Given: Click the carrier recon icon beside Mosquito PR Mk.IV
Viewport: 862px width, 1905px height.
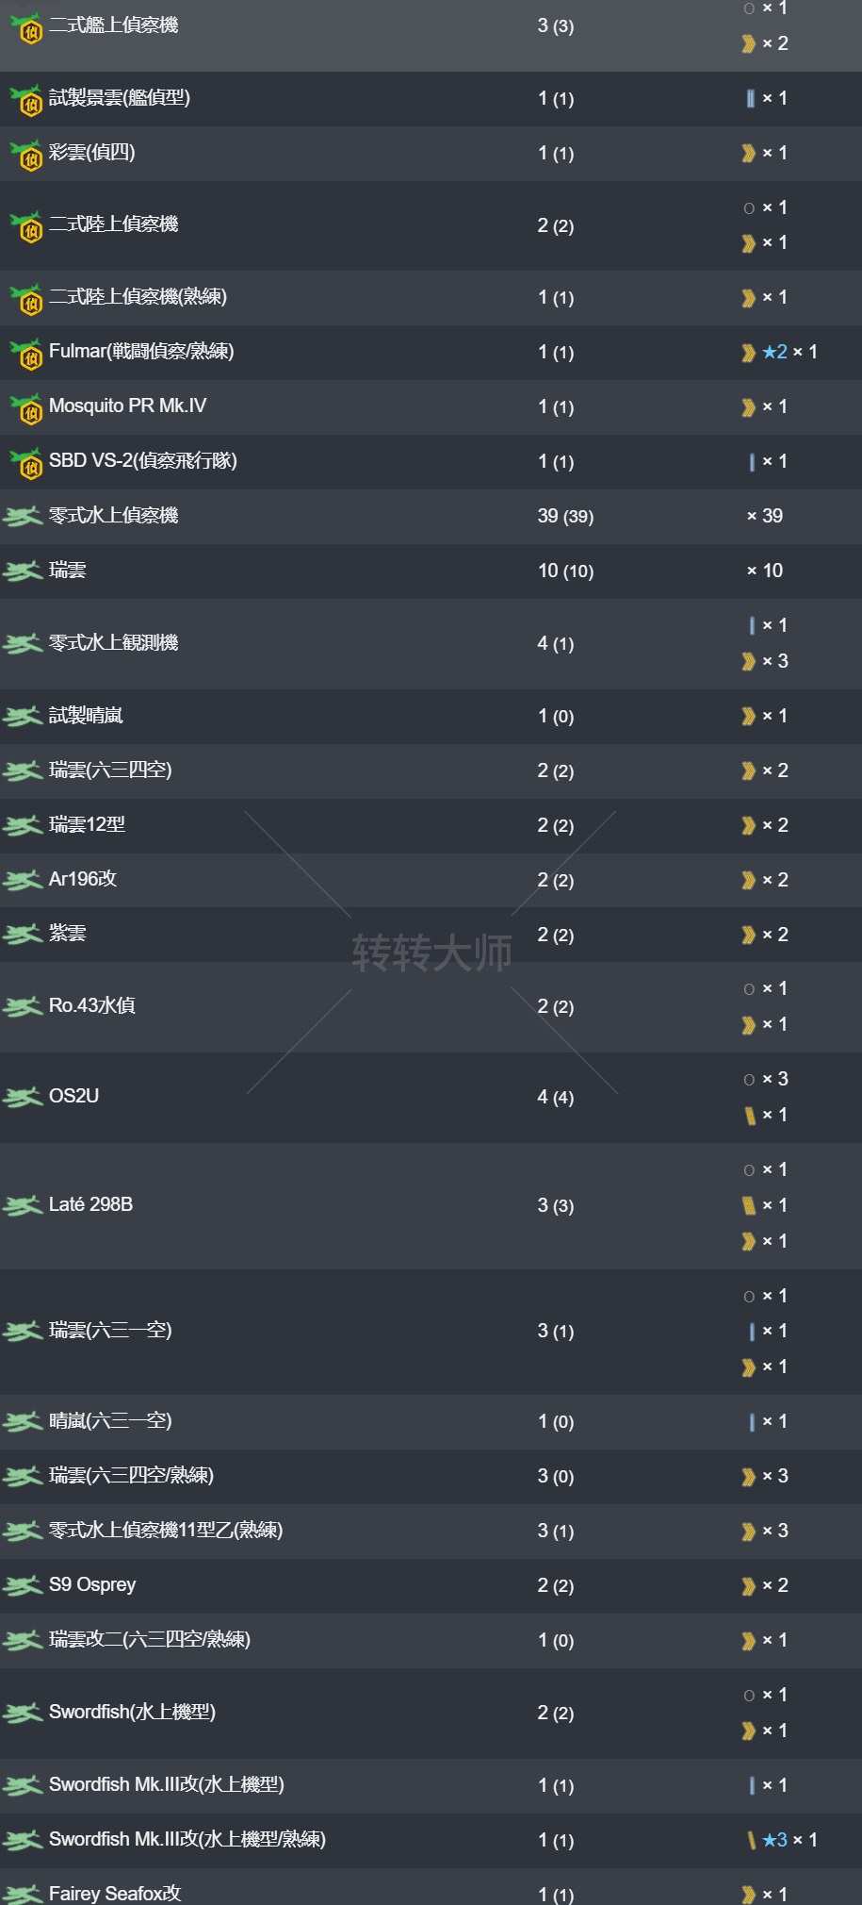Looking at the screenshot, I should tap(25, 407).
